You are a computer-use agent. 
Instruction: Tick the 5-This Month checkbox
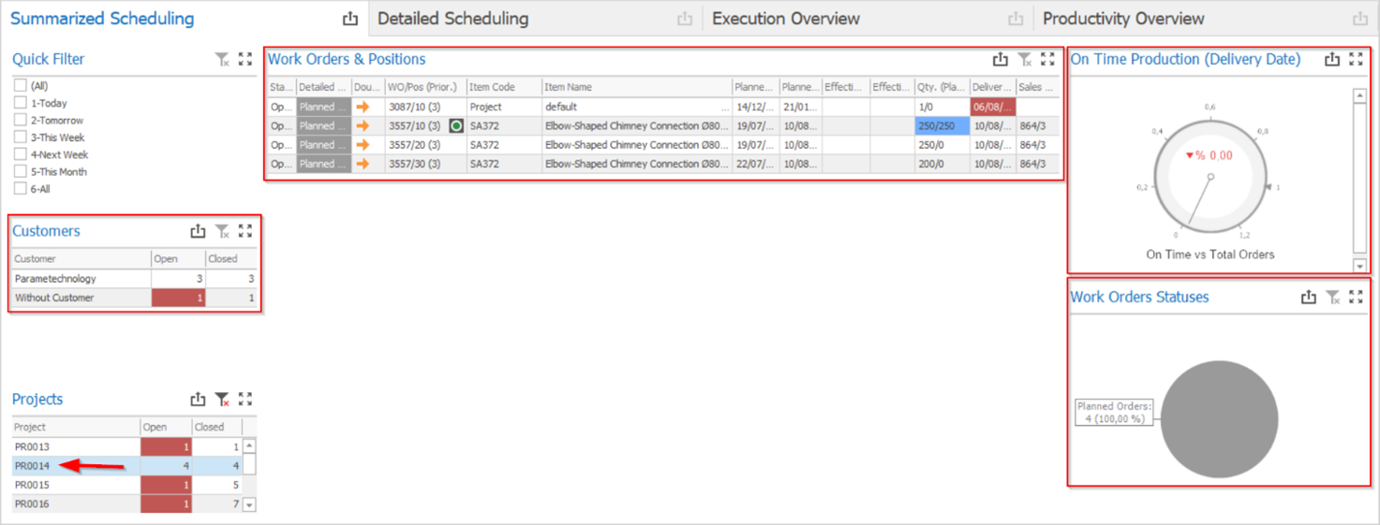click(x=21, y=172)
